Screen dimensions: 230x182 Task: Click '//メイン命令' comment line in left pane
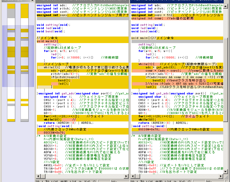pyautogui.click(x=83, y=38)
